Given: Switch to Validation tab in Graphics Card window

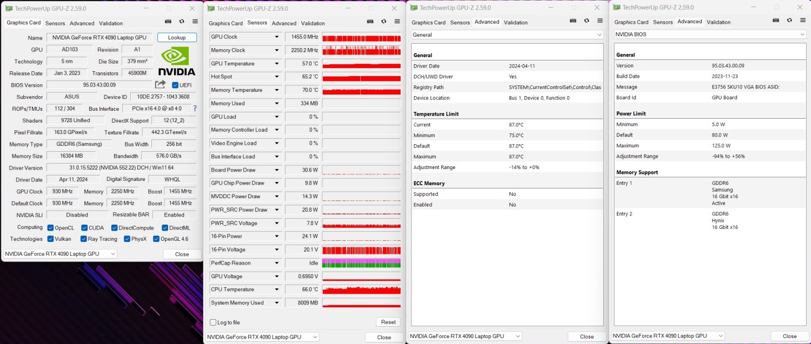Looking at the screenshot, I should click(110, 23).
